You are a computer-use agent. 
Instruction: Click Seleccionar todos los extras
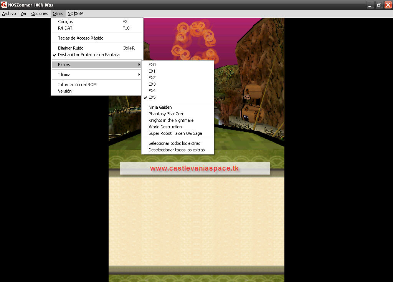(x=178, y=144)
